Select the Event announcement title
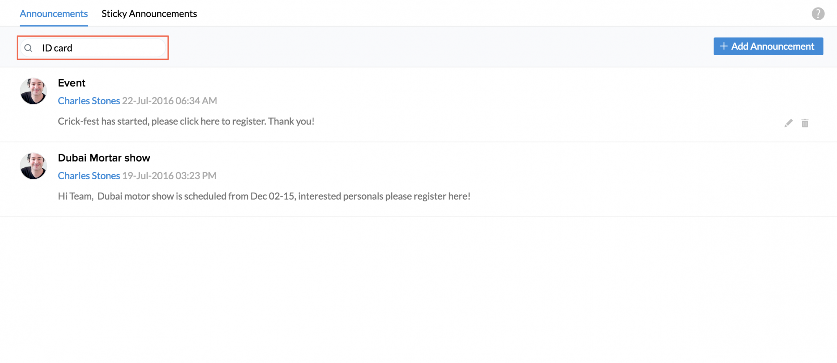This screenshot has width=837, height=363. (72, 83)
